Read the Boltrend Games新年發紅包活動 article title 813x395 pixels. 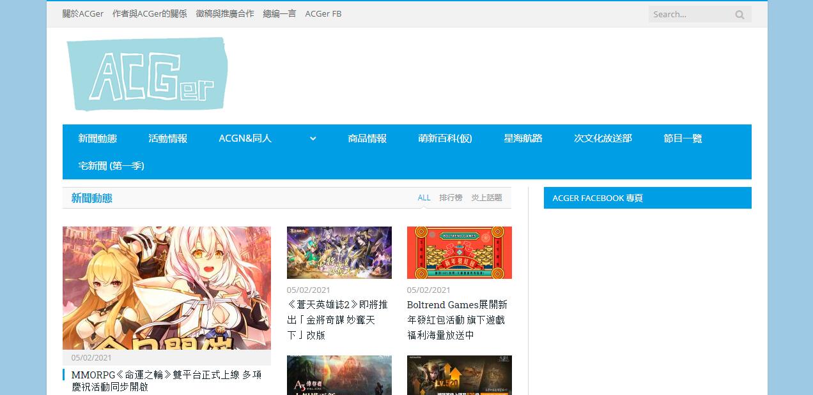pos(457,320)
